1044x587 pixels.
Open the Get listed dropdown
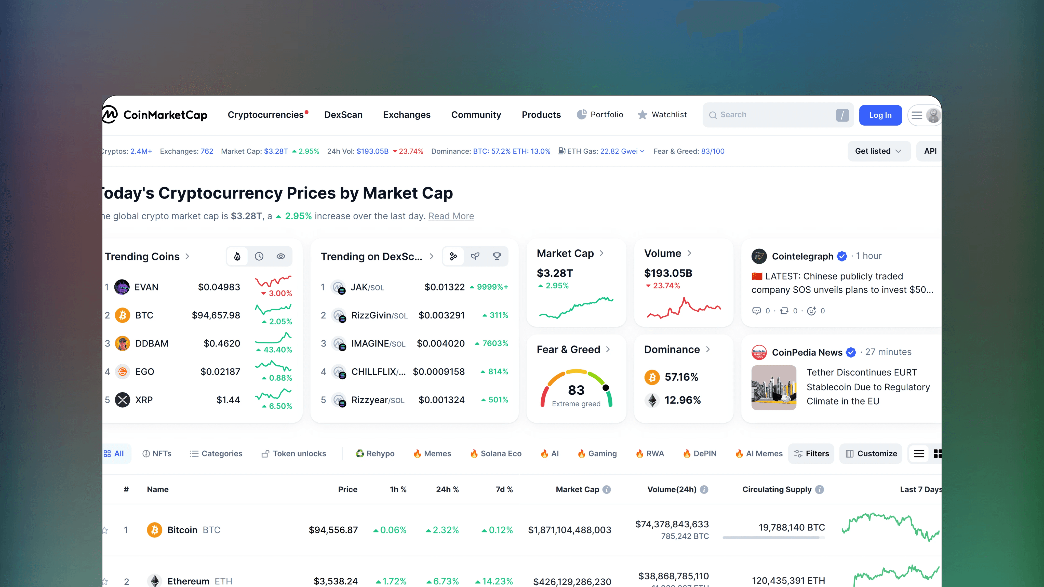(x=879, y=151)
